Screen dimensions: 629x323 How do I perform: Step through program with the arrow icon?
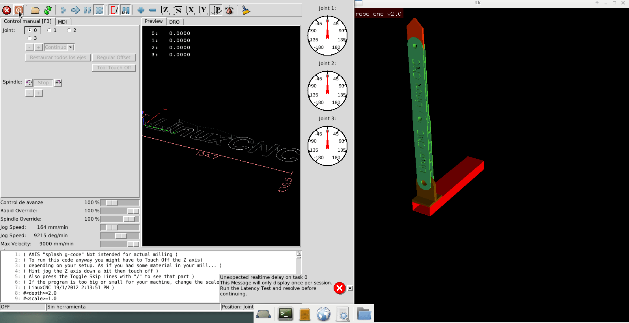[75, 10]
